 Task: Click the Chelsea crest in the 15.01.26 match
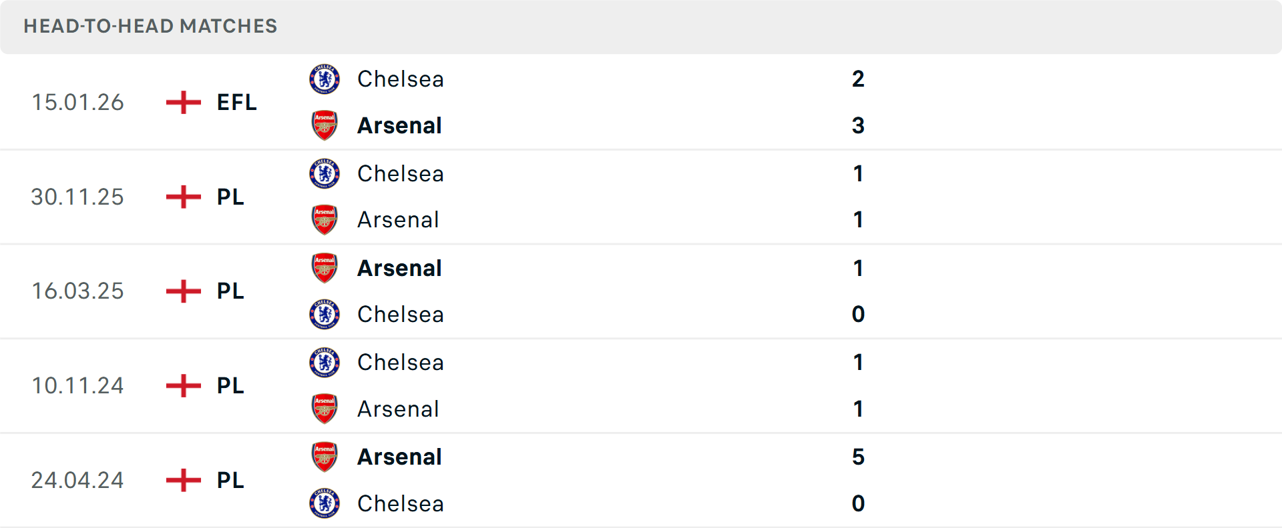325,79
